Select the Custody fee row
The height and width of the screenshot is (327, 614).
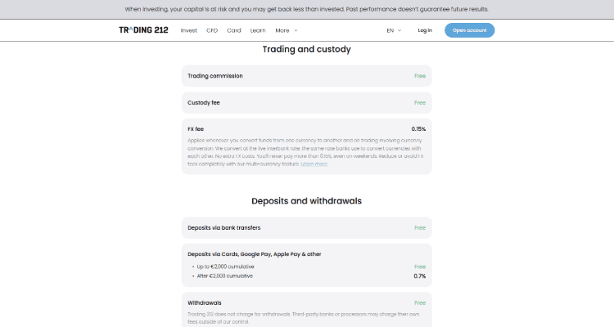(x=307, y=102)
